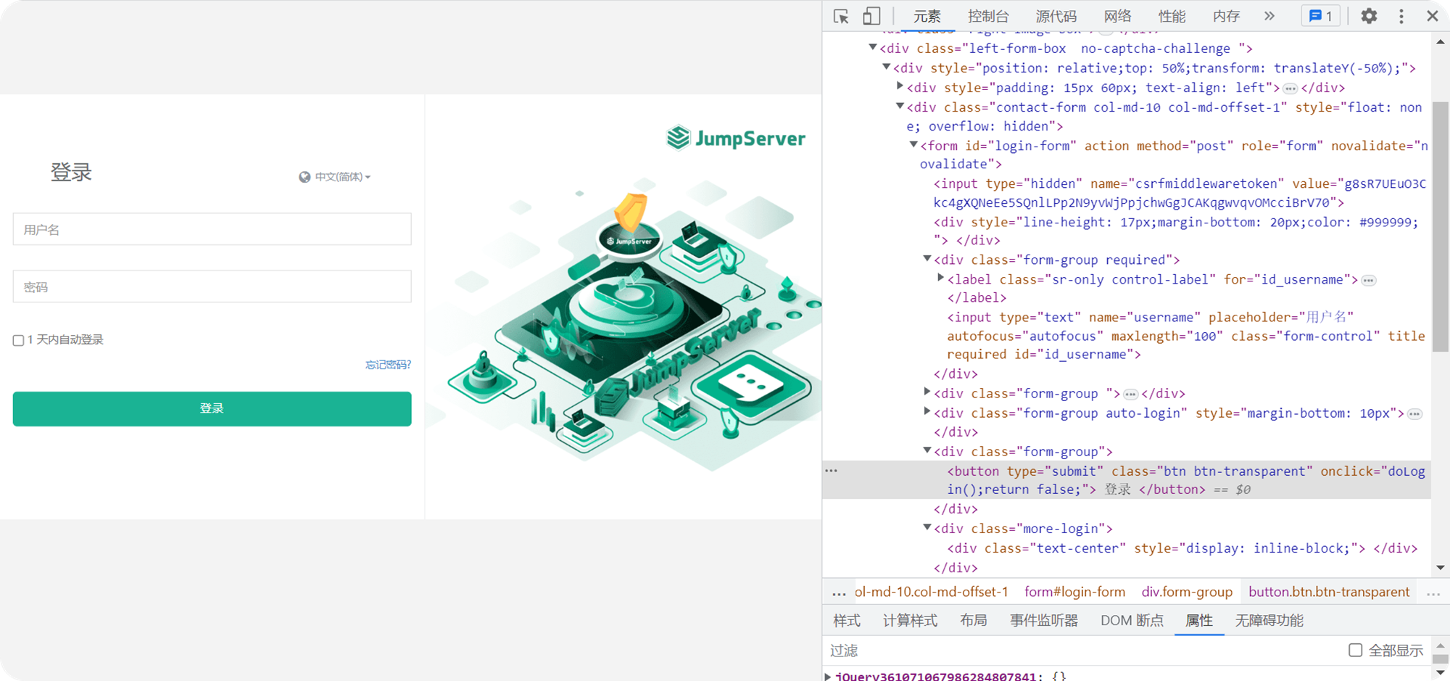Expand collapsed content of form-group auto-login div
Screen dimensions: 1450x681
click(x=1414, y=413)
